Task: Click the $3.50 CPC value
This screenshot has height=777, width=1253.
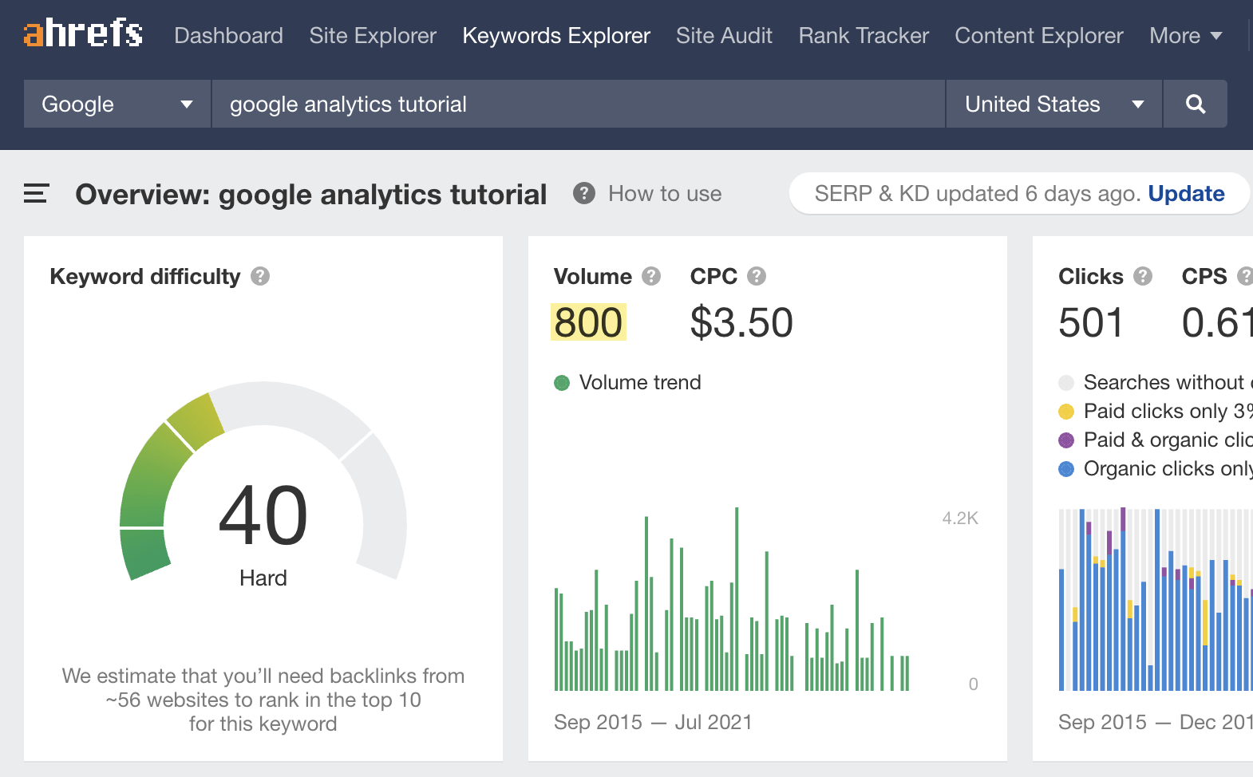Action: pos(741,322)
